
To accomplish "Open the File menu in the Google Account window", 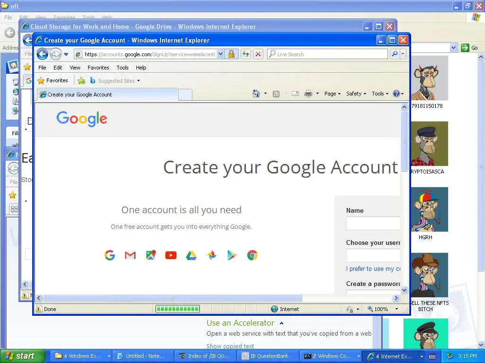I will pos(42,68).
